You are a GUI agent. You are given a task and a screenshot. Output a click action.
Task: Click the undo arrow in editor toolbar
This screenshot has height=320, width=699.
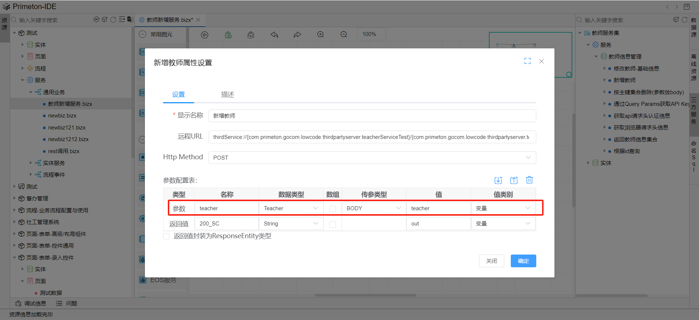(x=274, y=35)
